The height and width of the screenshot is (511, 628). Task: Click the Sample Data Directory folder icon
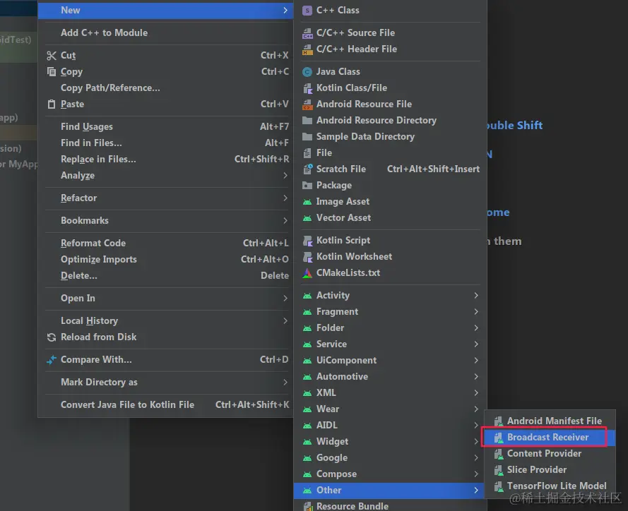(307, 137)
